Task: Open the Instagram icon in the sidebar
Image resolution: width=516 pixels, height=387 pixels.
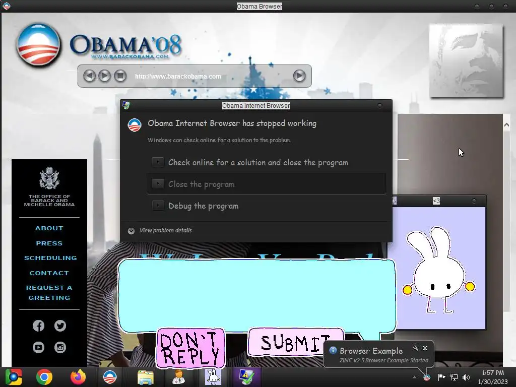Action: pyautogui.click(x=60, y=347)
